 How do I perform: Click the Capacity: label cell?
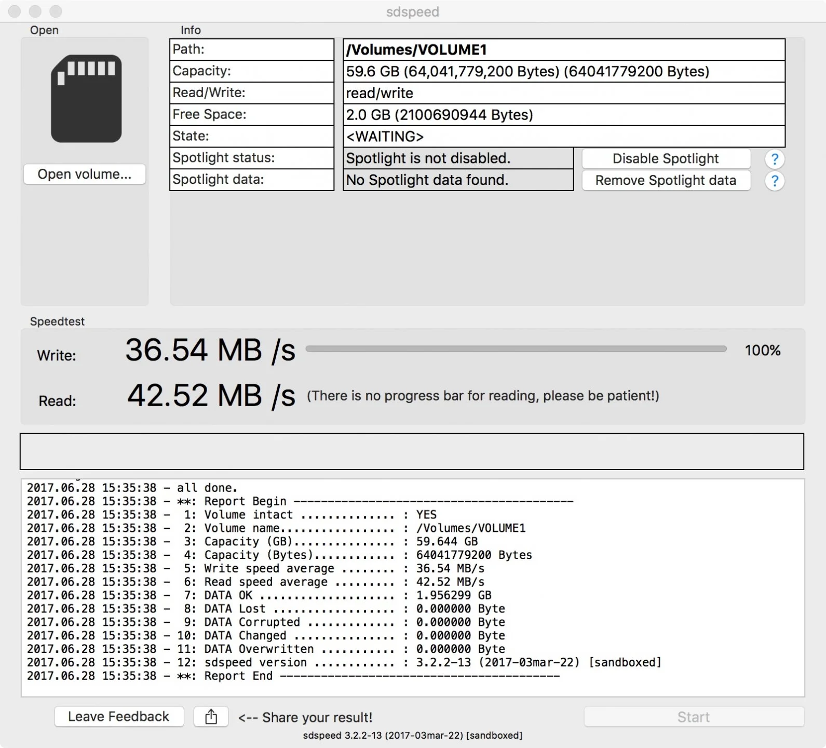pyautogui.click(x=252, y=71)
